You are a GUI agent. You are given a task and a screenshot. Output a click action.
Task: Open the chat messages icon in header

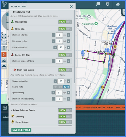(98, 4)
